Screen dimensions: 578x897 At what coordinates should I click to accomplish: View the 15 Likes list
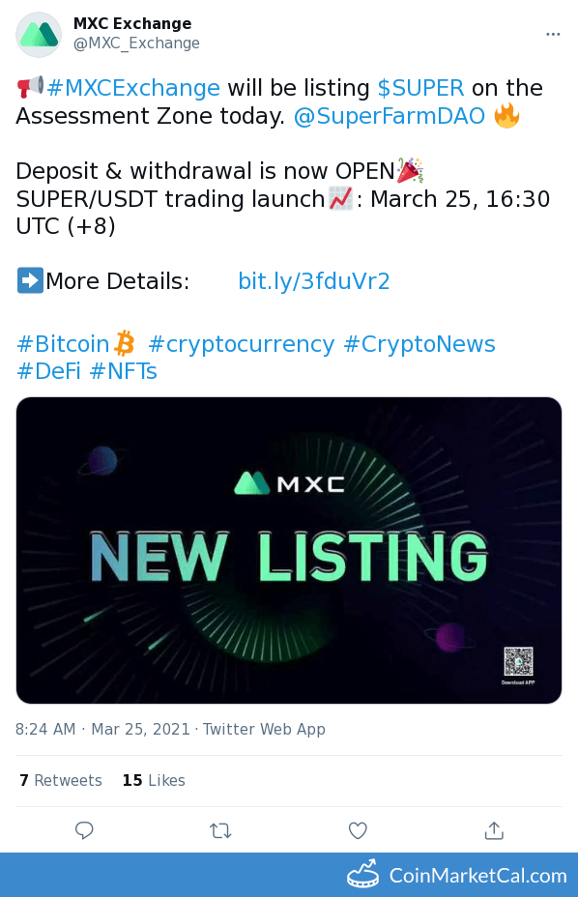154,780
